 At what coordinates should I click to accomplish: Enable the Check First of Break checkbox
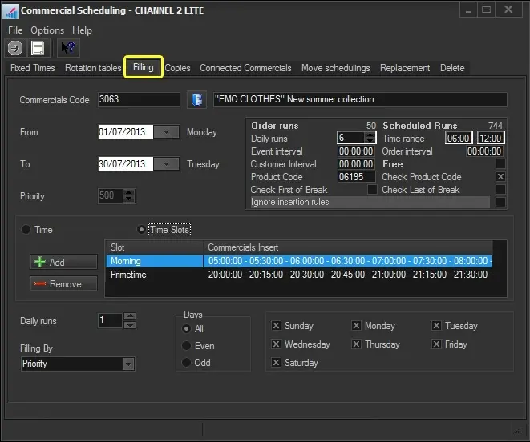tap(372, 190)
